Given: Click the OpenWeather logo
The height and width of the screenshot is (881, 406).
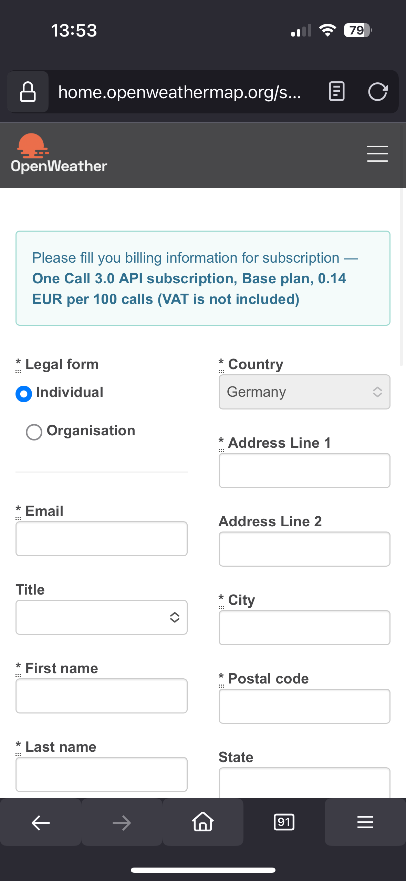Looking at the screenshot, I should point(59,154).
